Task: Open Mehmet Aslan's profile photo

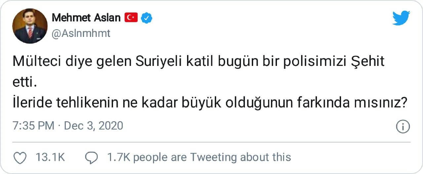Action: click(x=30, y=26)
